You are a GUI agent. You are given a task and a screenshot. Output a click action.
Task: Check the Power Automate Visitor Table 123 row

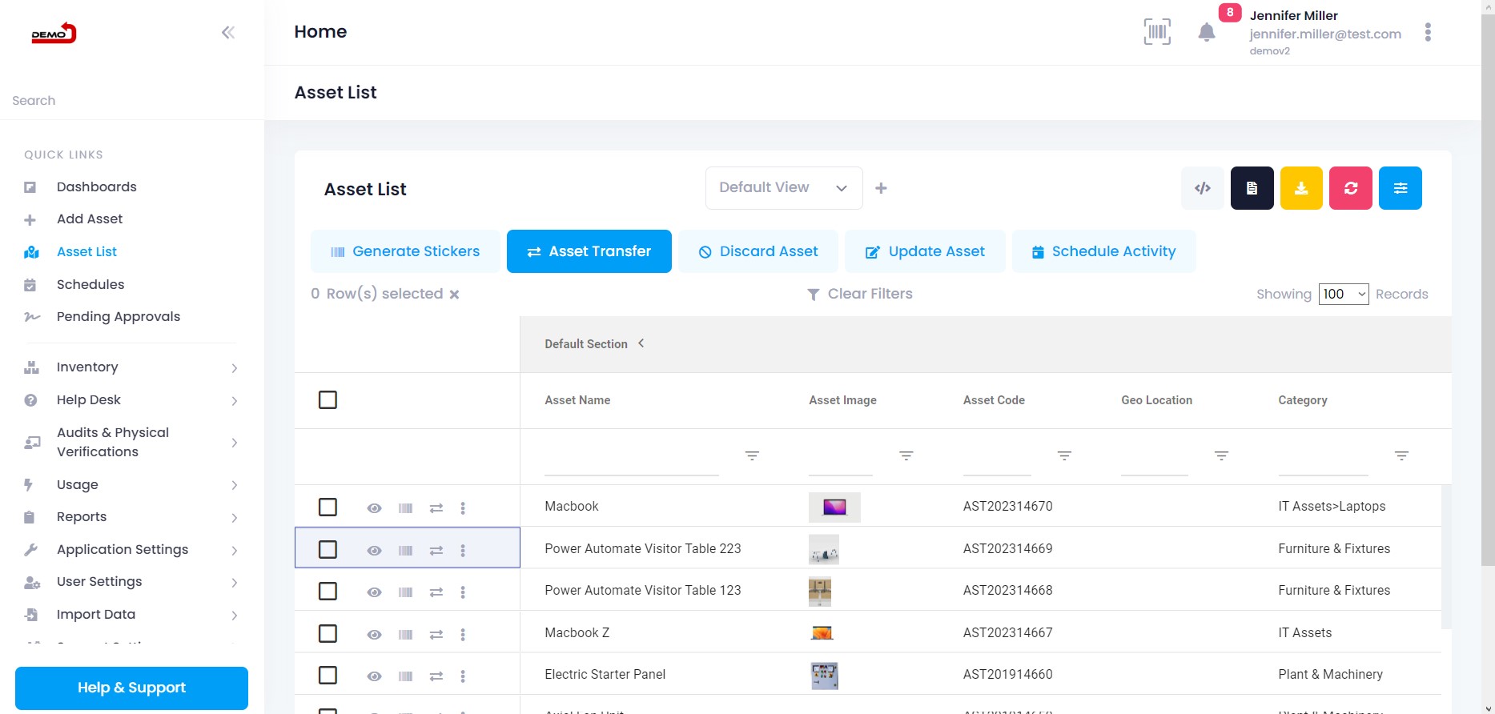tap(328, 591)
